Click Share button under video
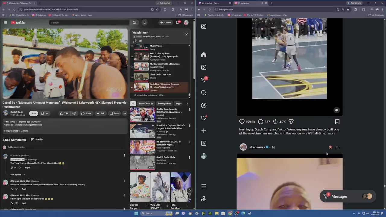 (x=86, y=113)
